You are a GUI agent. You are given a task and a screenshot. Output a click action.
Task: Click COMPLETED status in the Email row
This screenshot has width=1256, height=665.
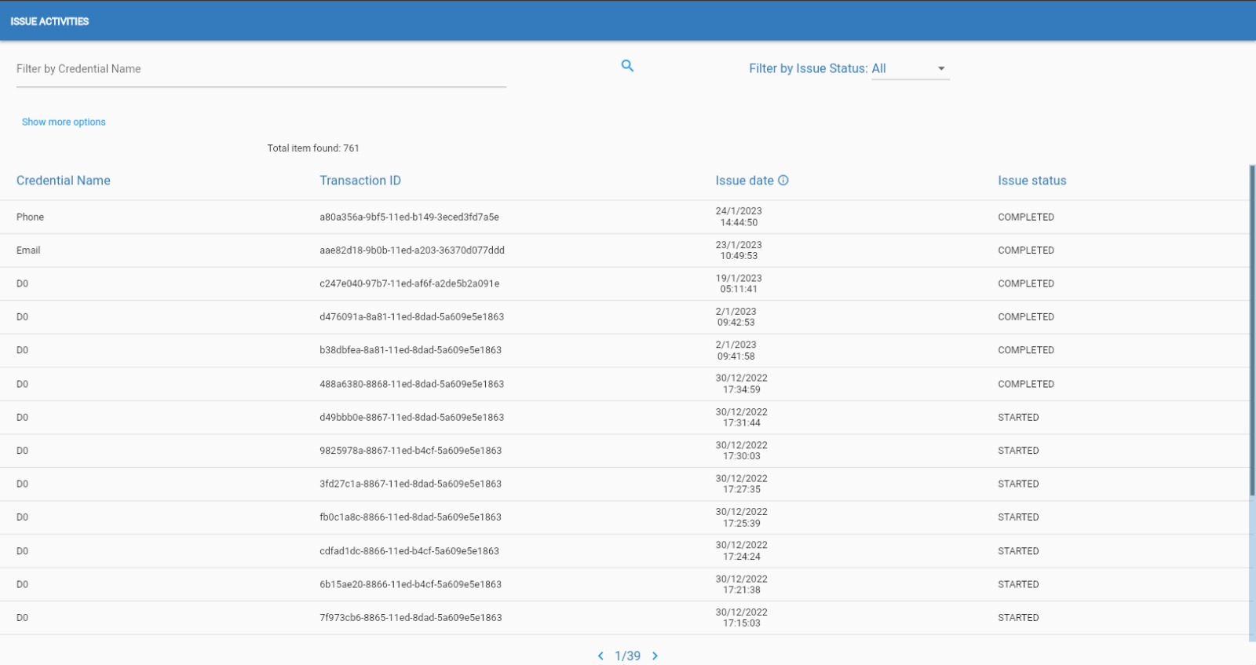coord(1026,250)
